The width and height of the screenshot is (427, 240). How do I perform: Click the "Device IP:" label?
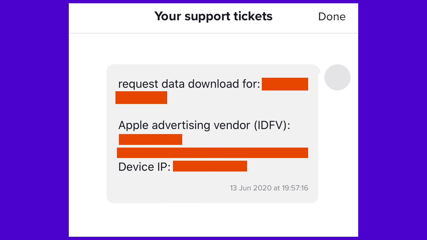[144, 167]
